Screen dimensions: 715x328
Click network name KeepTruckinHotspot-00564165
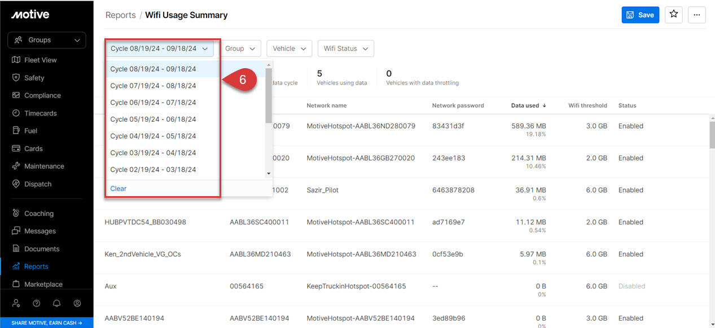click(356, 286)
